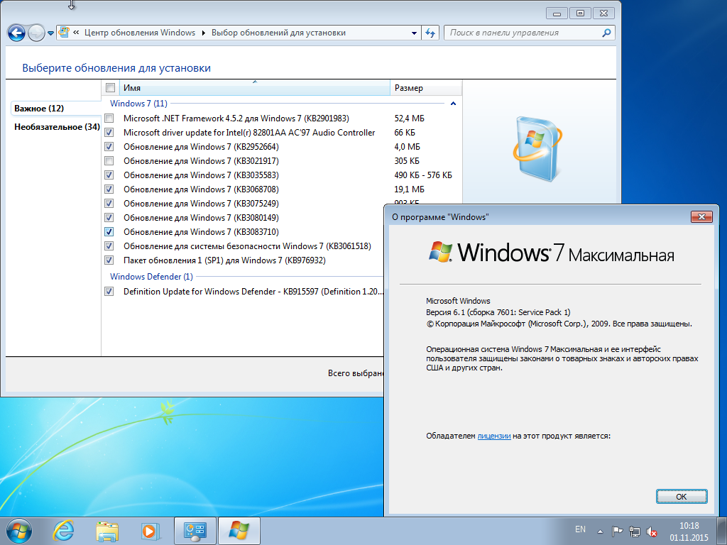Collapse the Windows 7 (11) group

tap(453, 104)
